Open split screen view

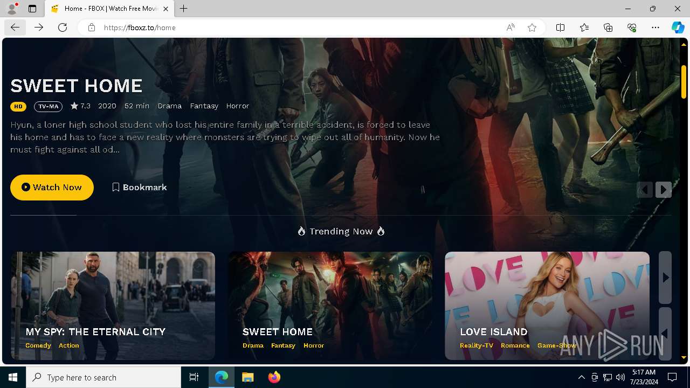pos(560,27)
